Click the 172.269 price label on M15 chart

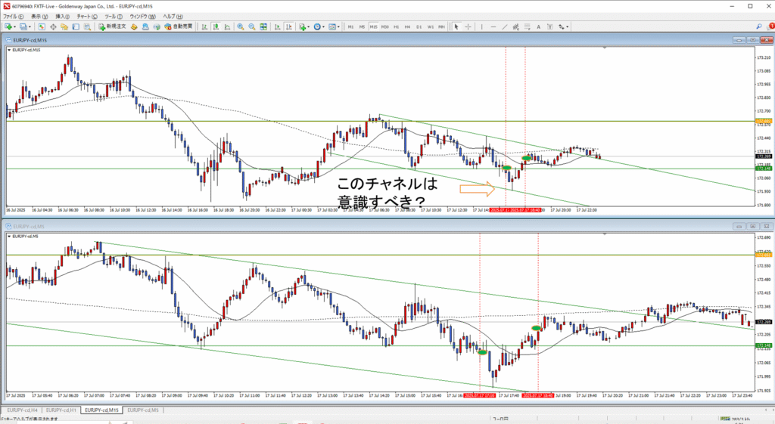pos(763,156)
